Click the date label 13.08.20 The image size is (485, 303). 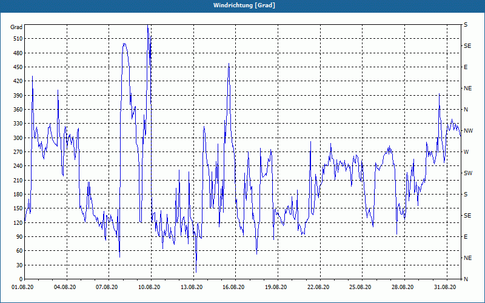pos(192,287)
